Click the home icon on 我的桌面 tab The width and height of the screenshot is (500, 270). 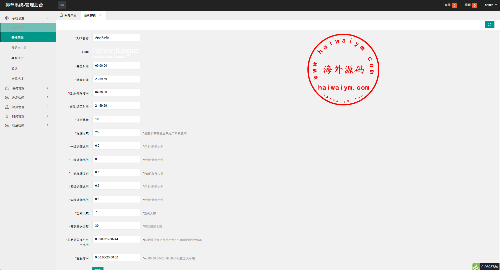pyautogui.click(x=61, y=15)
